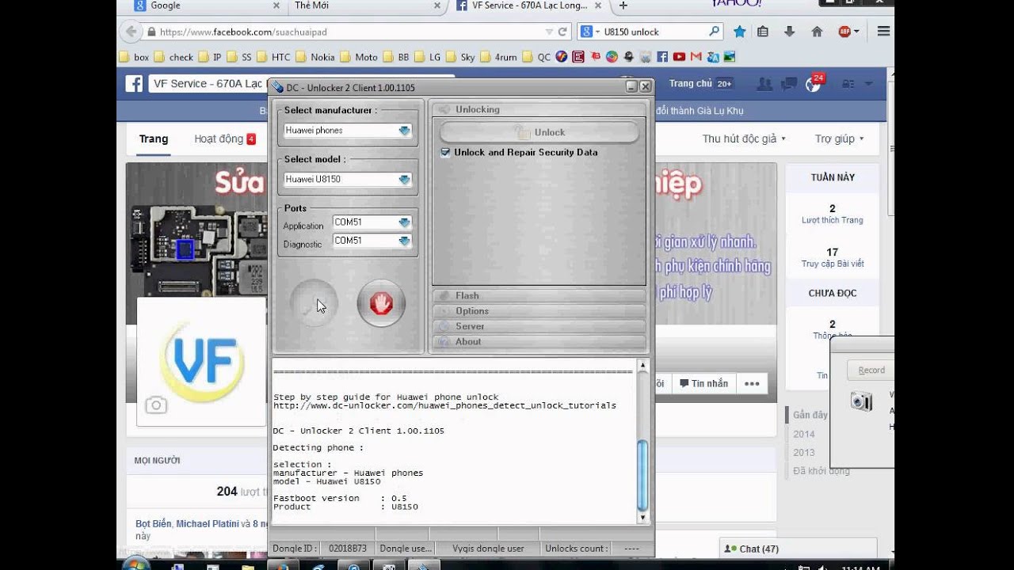Open the Hoạt động tab
1014x570 pixels.
[x=225, y=139]
